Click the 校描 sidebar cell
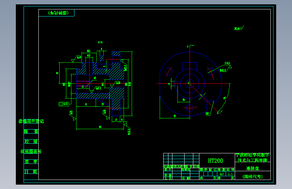Screen dimensions: 292x189 (31, 141)
